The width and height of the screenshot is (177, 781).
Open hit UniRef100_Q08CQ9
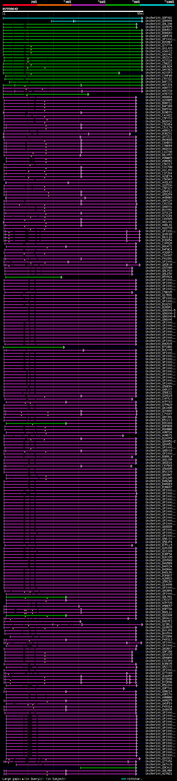(159, 234)
